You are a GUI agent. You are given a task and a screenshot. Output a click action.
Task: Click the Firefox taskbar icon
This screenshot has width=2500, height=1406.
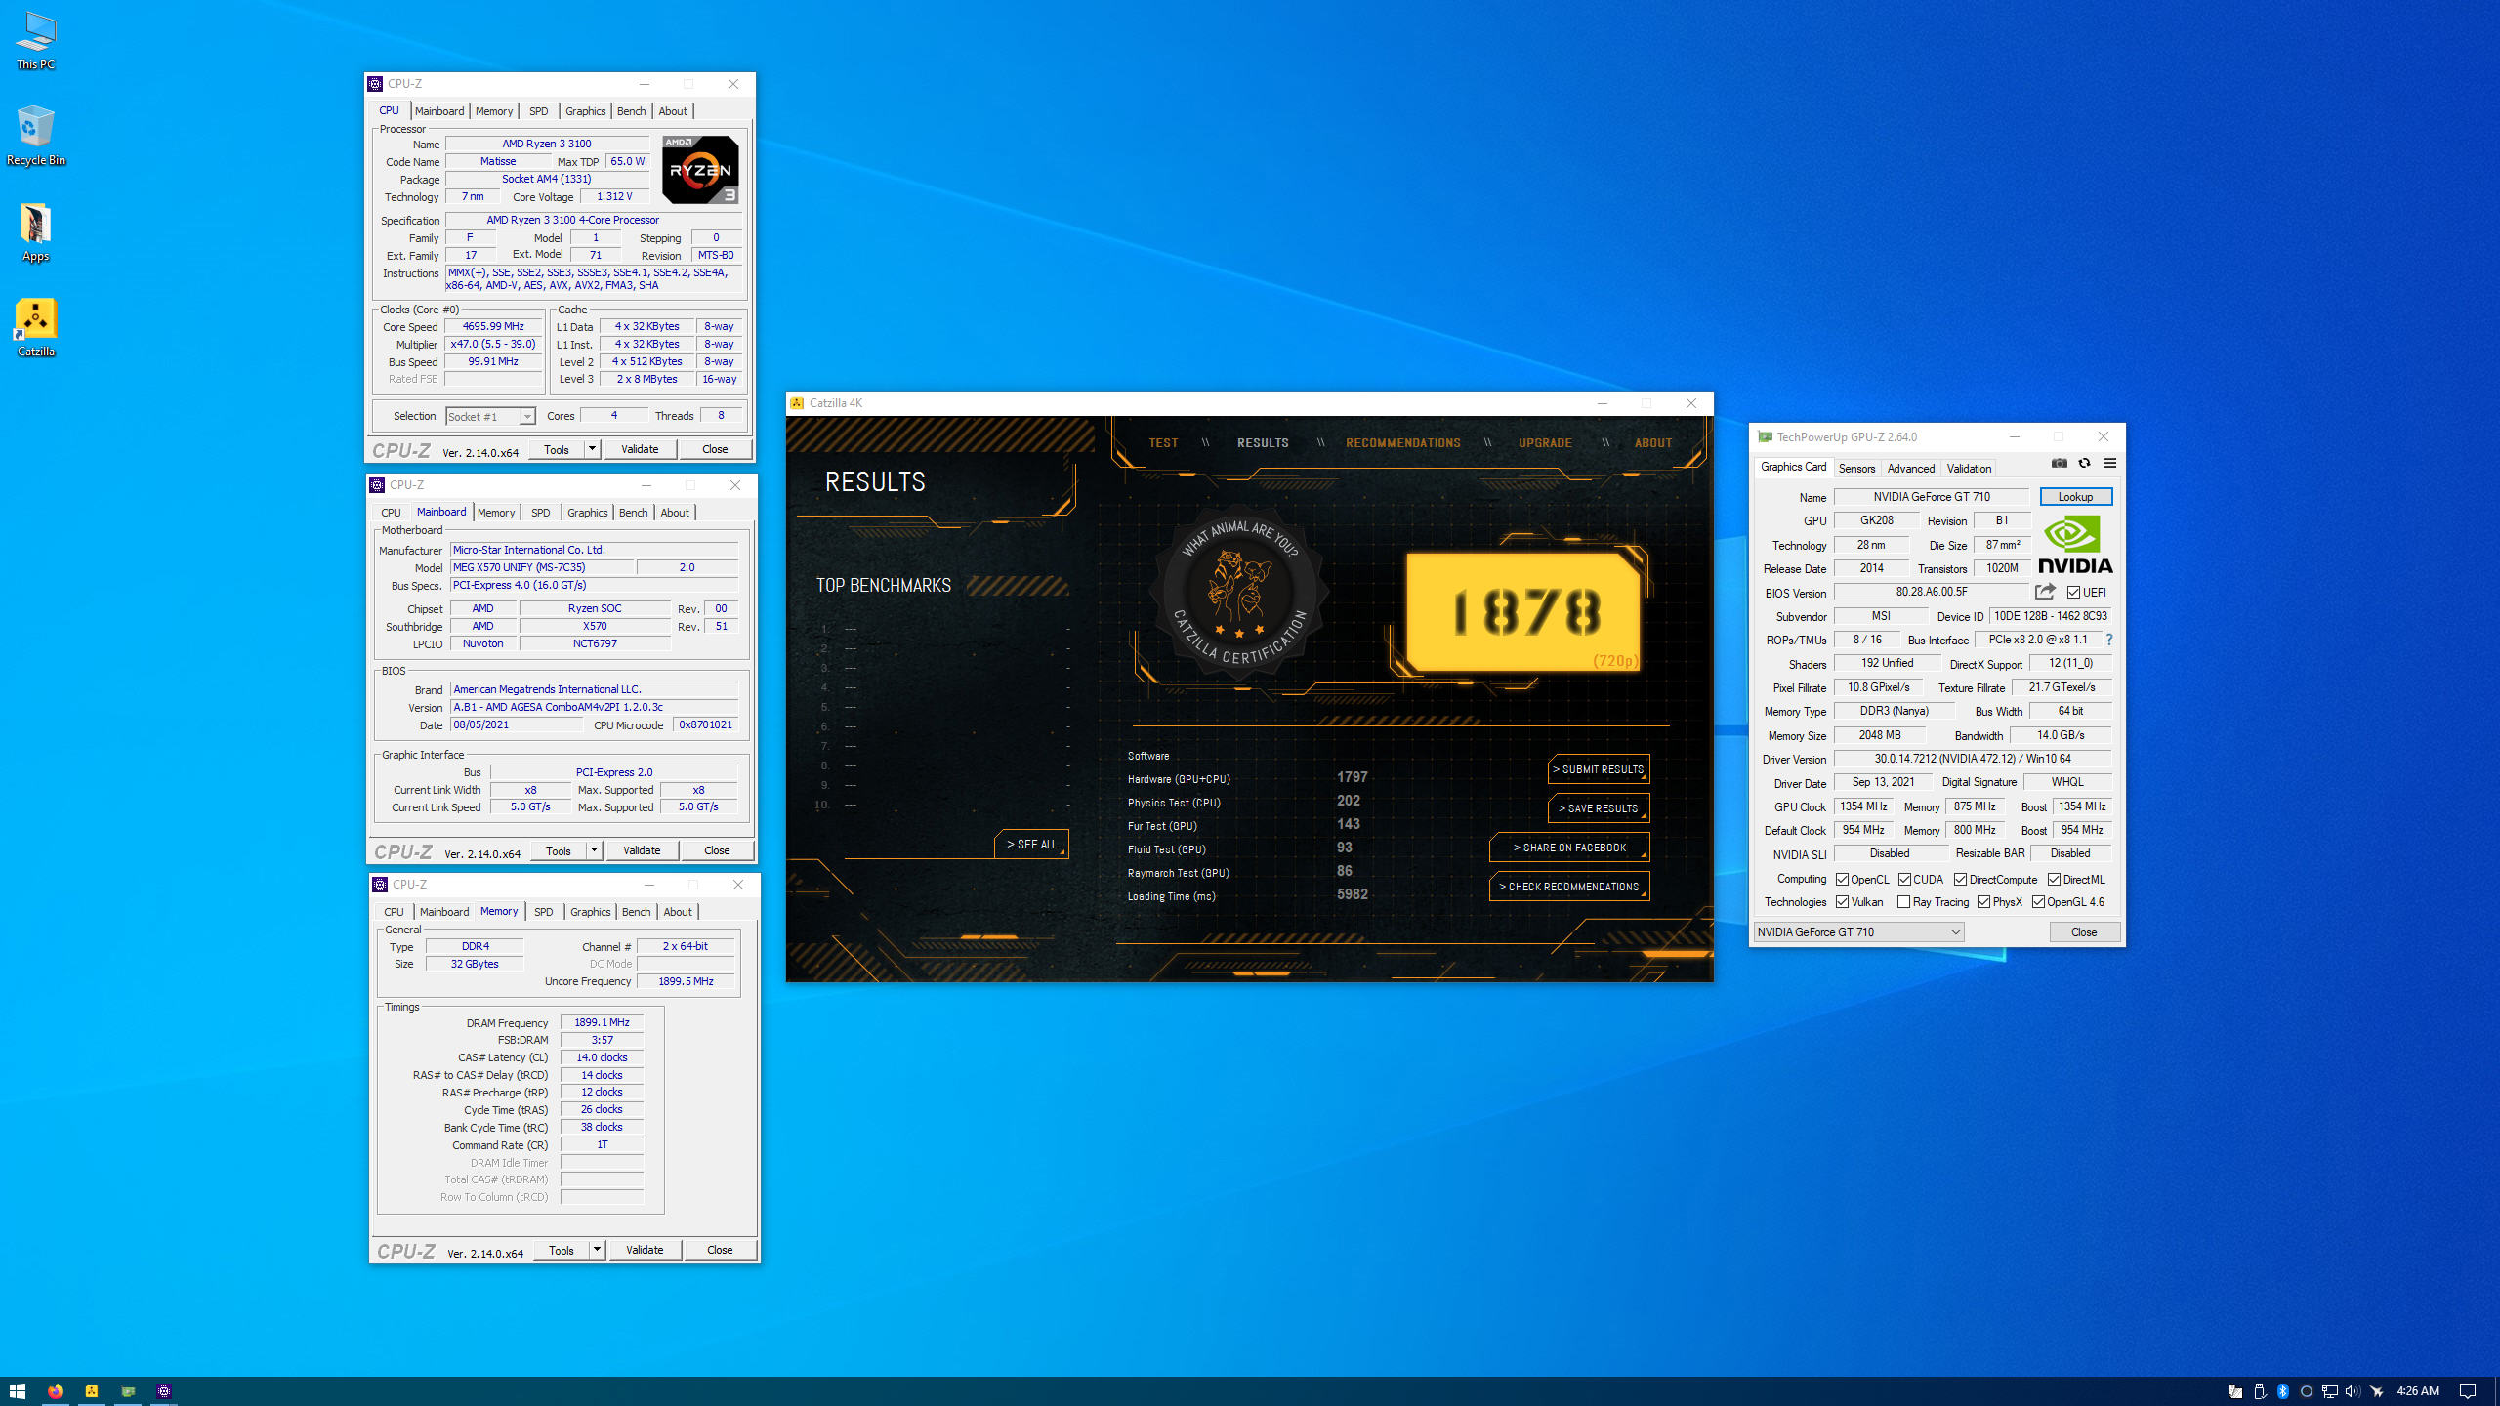(x=56, y=1391)
